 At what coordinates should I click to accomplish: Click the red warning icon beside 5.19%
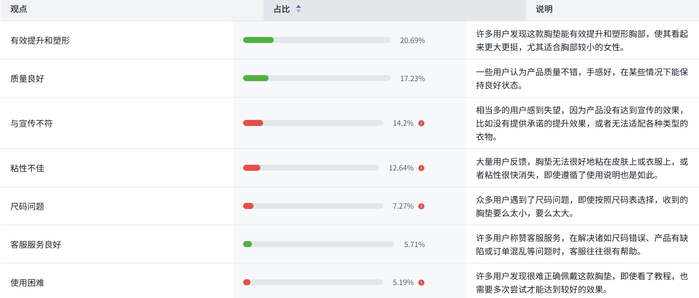click(x=421, y=283)
